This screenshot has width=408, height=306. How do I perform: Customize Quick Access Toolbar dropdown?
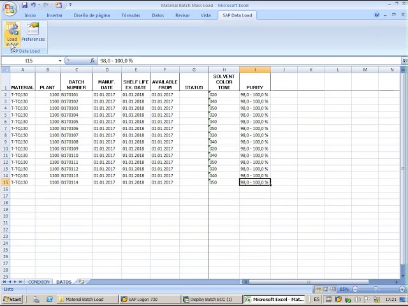click(x=70, y=4)
